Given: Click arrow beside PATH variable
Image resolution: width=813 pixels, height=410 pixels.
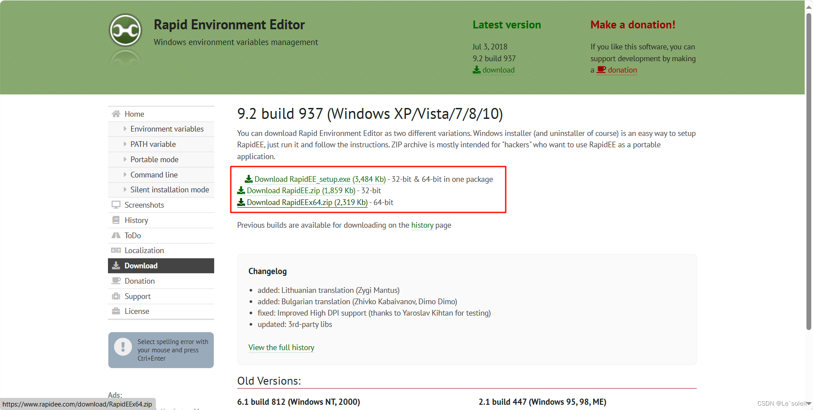Looking at the screenshot, I should click(125, 144).
